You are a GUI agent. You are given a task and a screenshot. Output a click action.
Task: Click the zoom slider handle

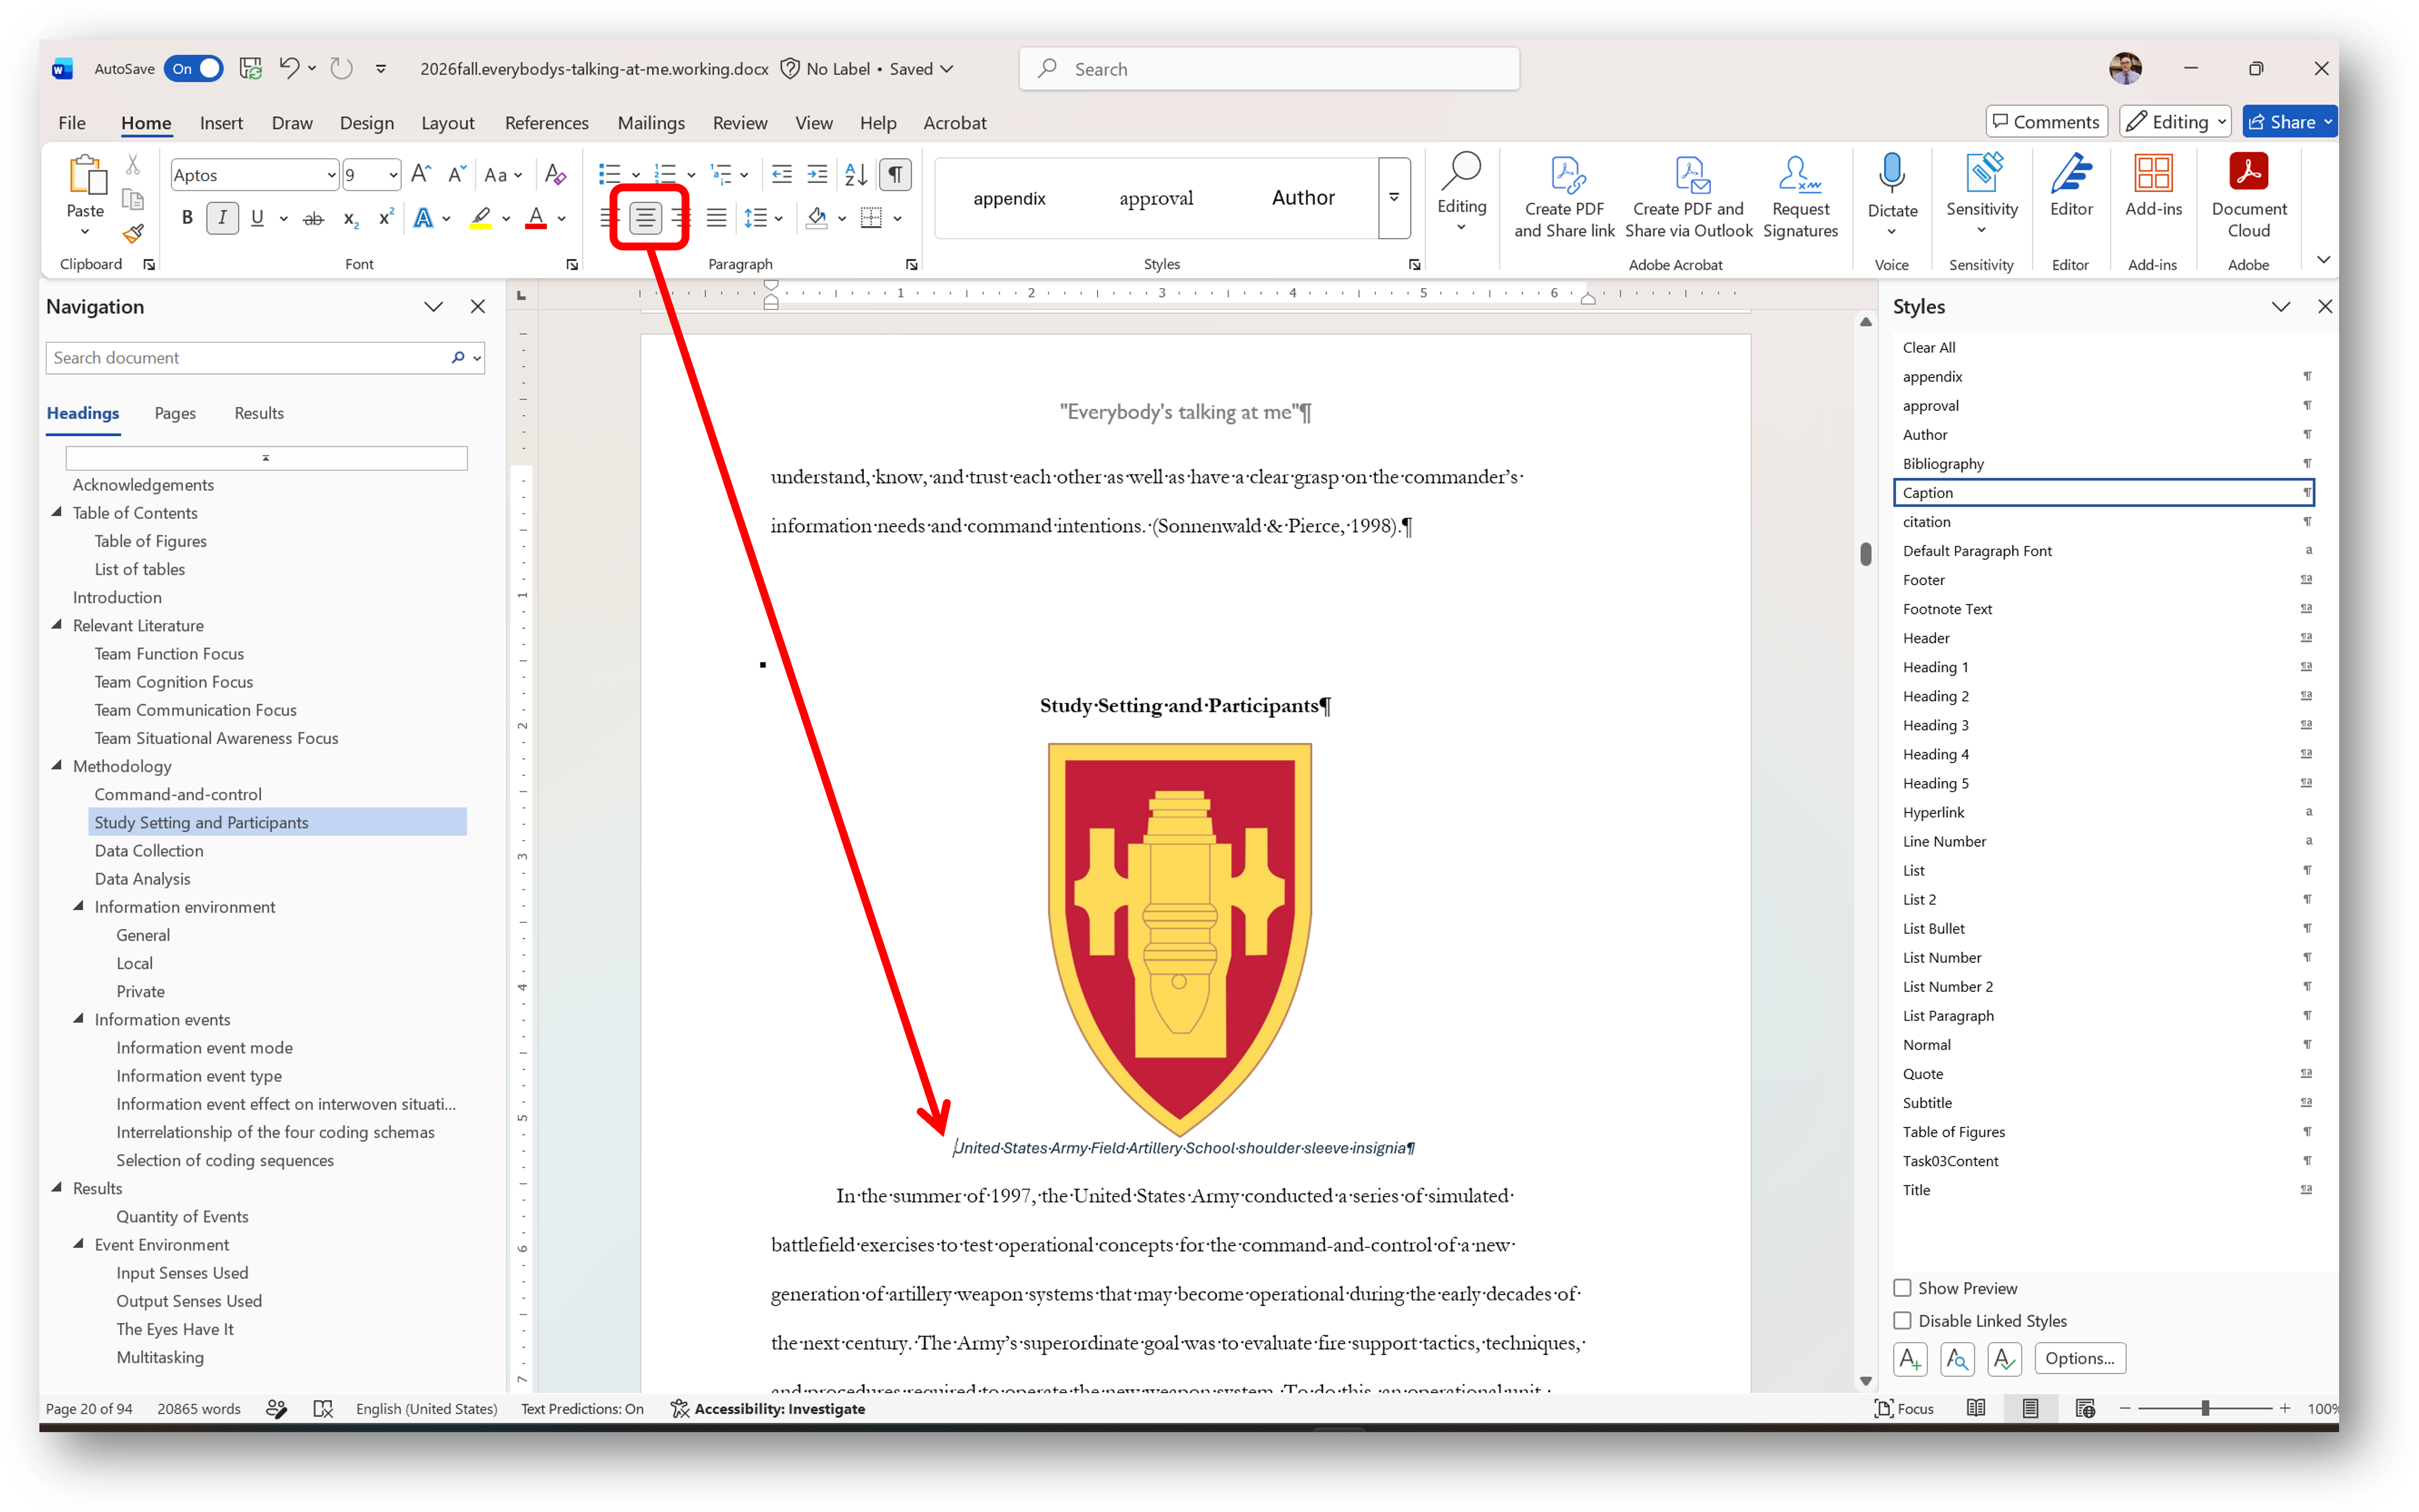pyautogui.click(x=2204, y=1408)
